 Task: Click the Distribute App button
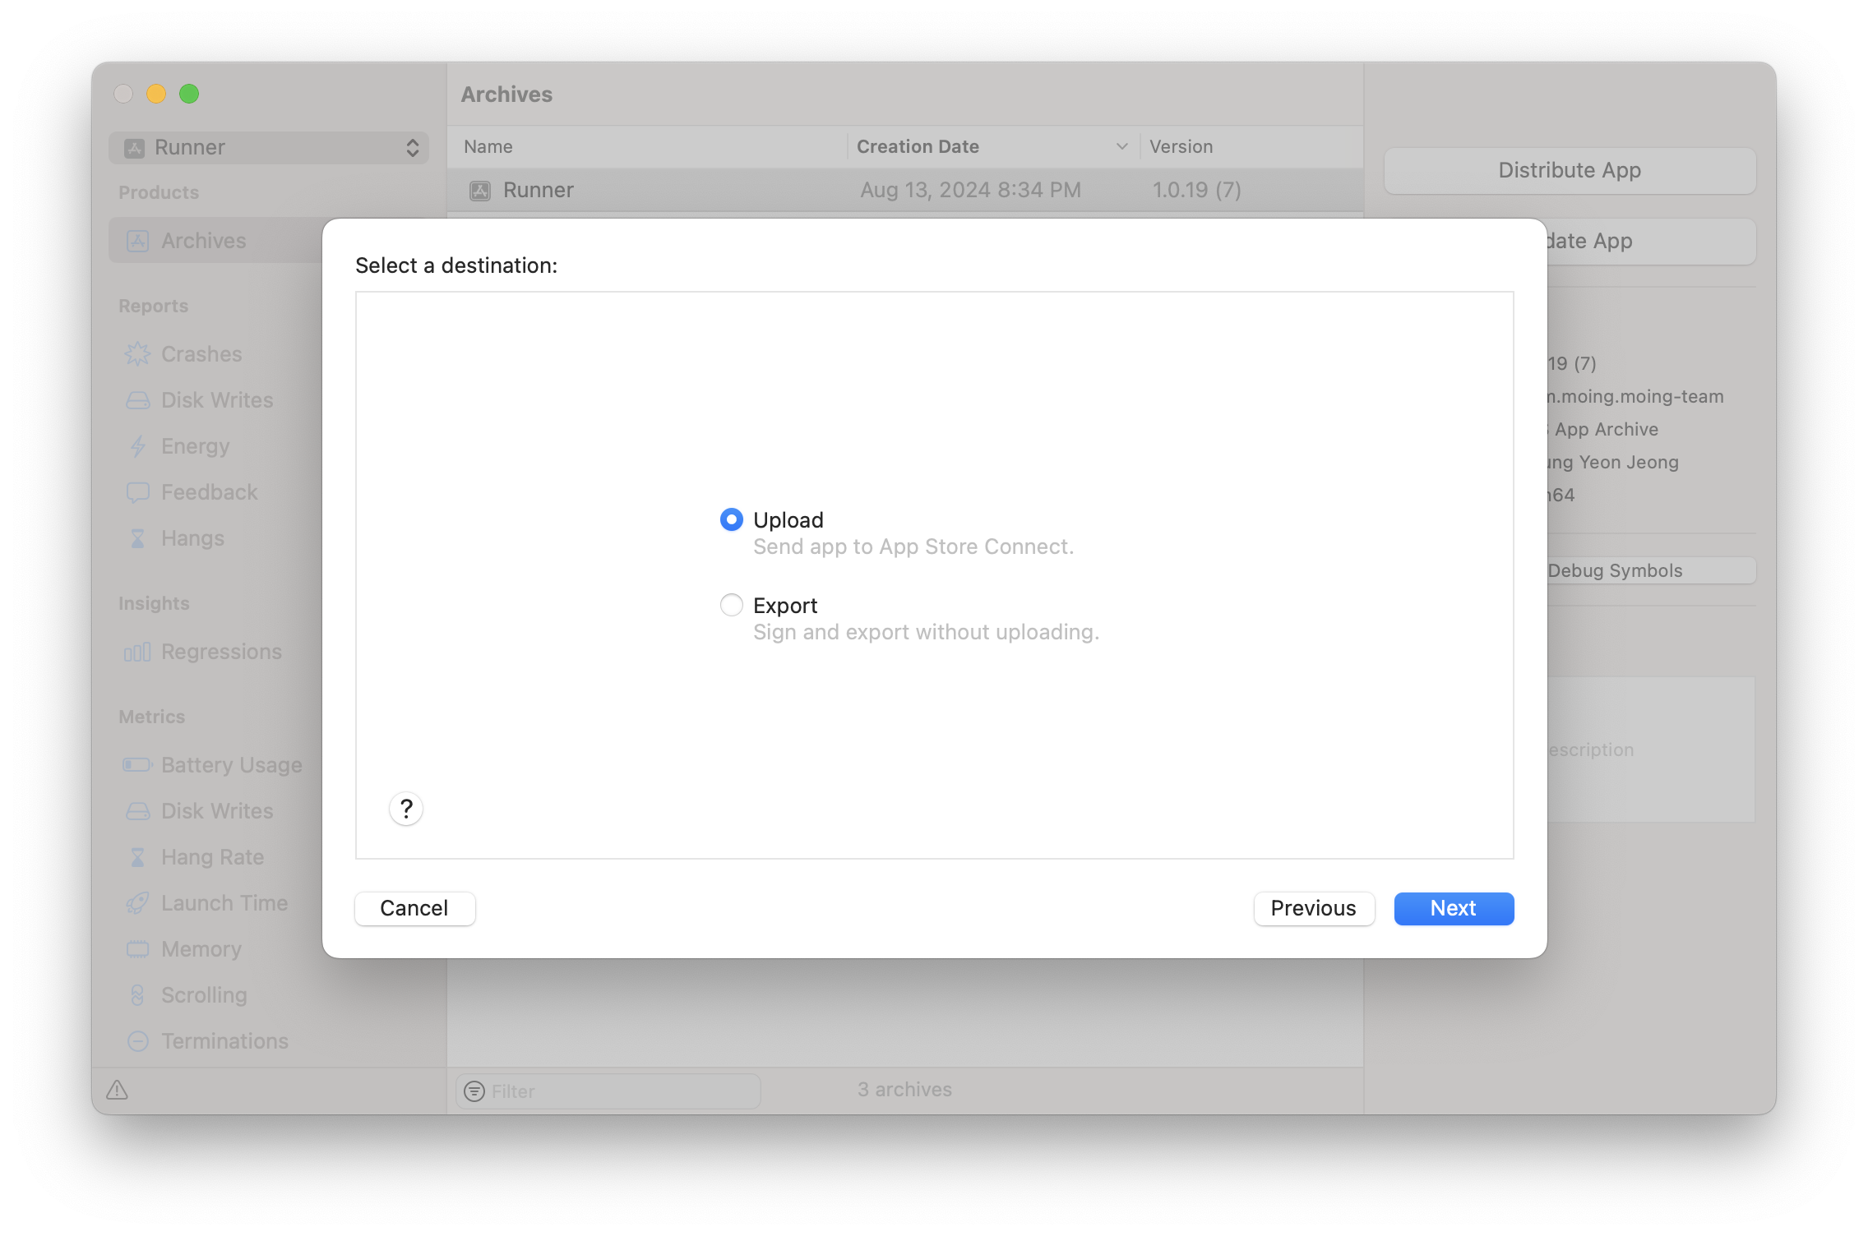[1570, 170]
